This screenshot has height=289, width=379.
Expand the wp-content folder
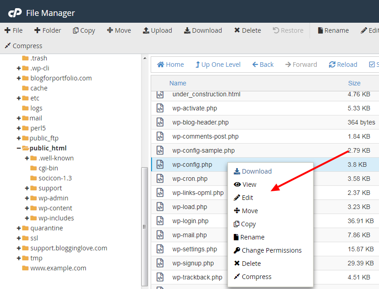27,208
